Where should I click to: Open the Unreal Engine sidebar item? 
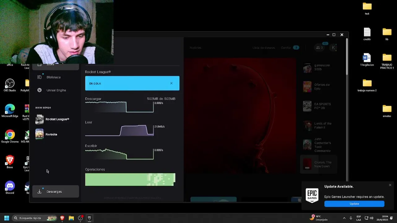(x=56, y=90)
